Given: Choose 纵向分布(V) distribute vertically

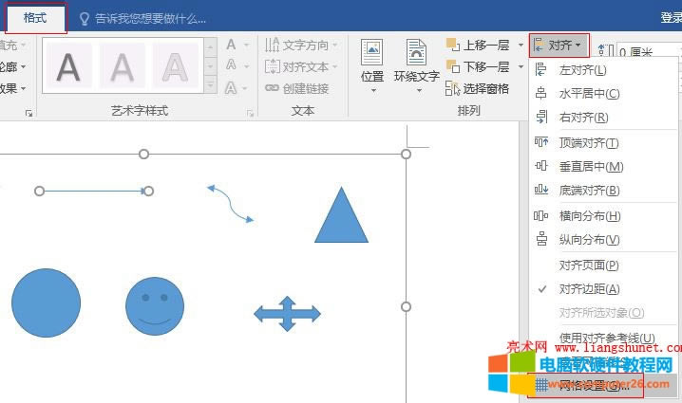Looking at the screenshot, I should point(604,239).
